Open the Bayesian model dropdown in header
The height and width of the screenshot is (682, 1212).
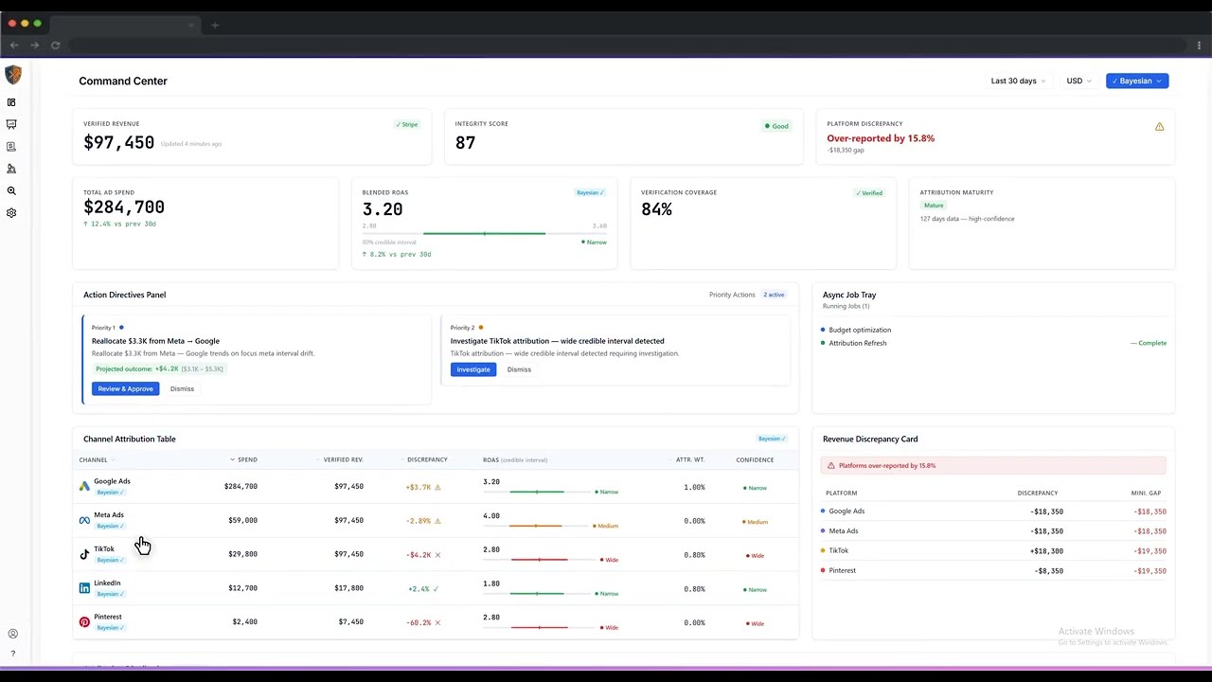[x=1137, y=81]
